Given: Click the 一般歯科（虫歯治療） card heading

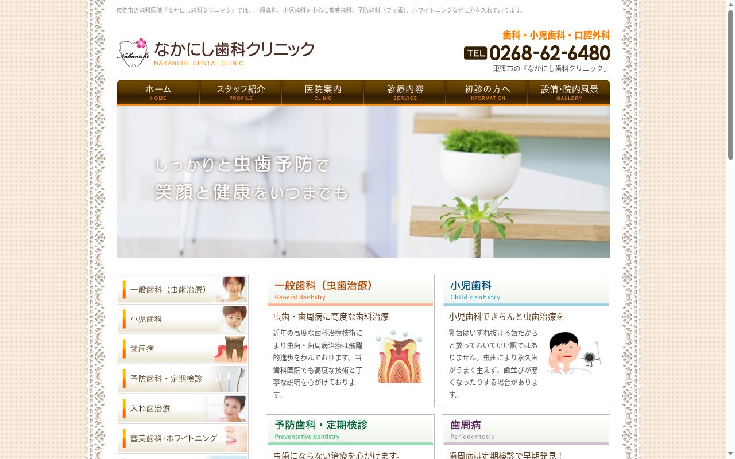Looking at the screenshot, I should 350,290.
